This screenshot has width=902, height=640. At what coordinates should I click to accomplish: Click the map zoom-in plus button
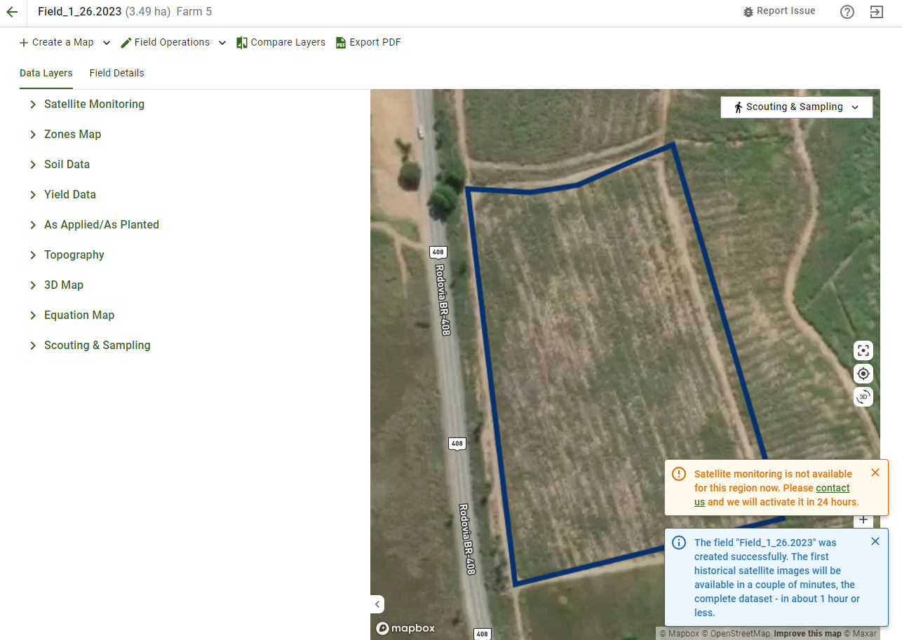(863, 520)
